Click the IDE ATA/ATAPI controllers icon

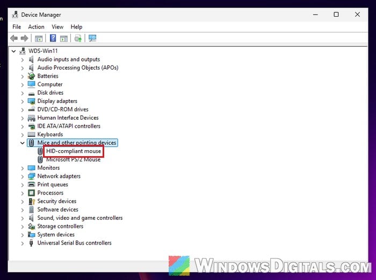pos(31,126)
